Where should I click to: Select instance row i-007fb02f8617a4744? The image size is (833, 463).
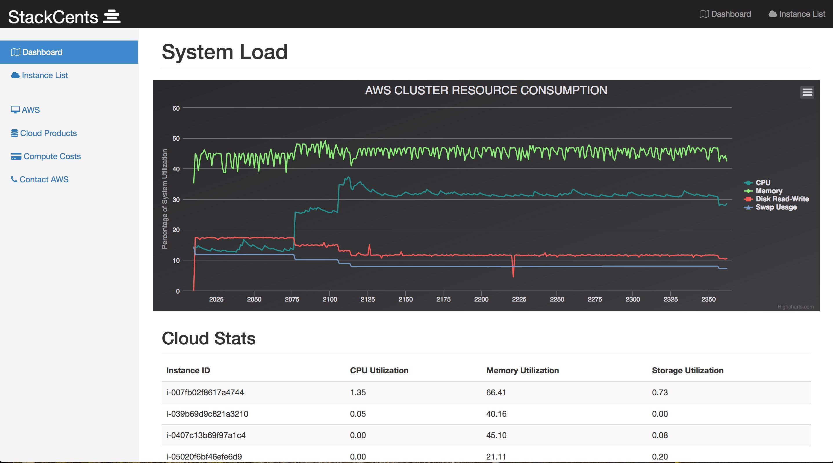(x=205, y=392)
